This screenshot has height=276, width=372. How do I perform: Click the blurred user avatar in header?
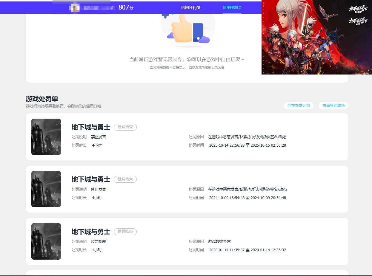[x=75, y=8]
